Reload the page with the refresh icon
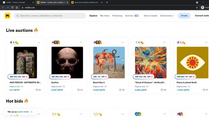 coord(12,8)
